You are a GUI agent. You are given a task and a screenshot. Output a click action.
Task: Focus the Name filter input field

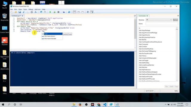tap(162, 24)
